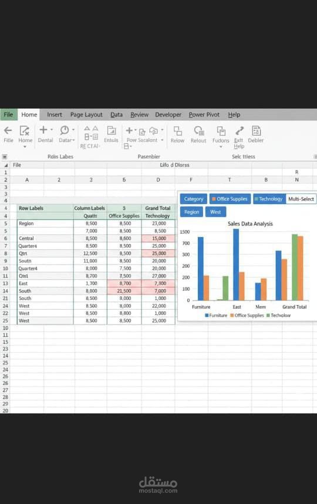Select the 12,500 cell
This screenshot has height=504, width=317.
pyautogui.click(x=90, y=253)
